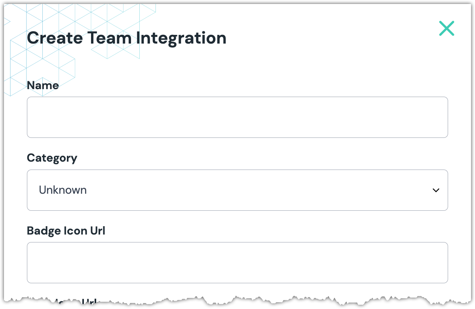
Task: Click the word Create in the title
Action: [55, 38]
